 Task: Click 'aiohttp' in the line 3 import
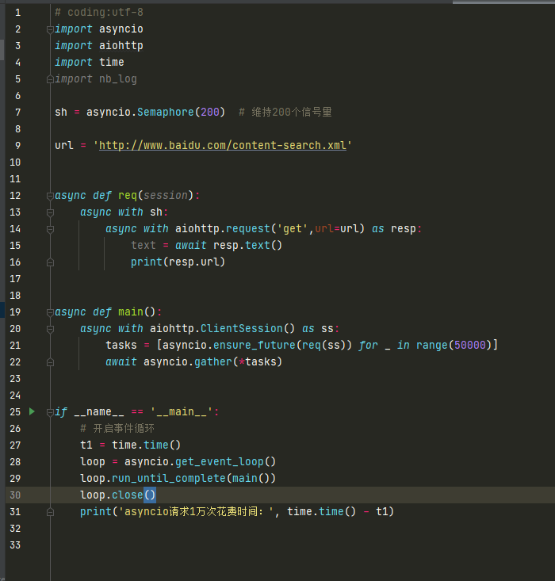[x=121, y=45]
